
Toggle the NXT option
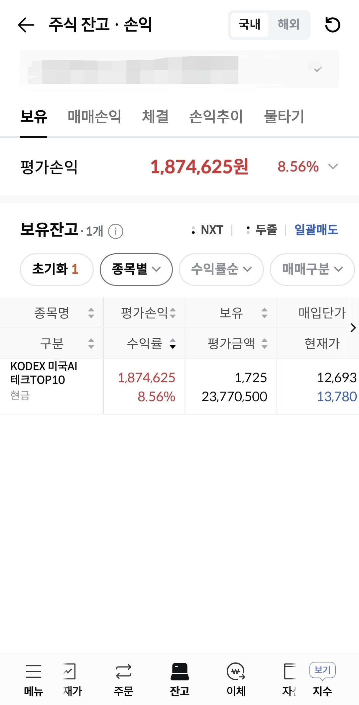[208, 230]
